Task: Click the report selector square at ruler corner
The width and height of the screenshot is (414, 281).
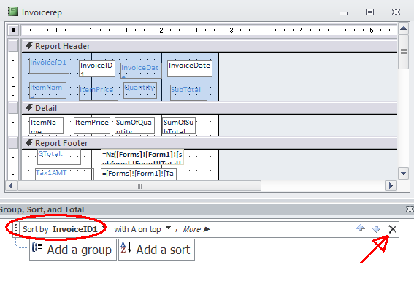Action: (x=13, y=30)
